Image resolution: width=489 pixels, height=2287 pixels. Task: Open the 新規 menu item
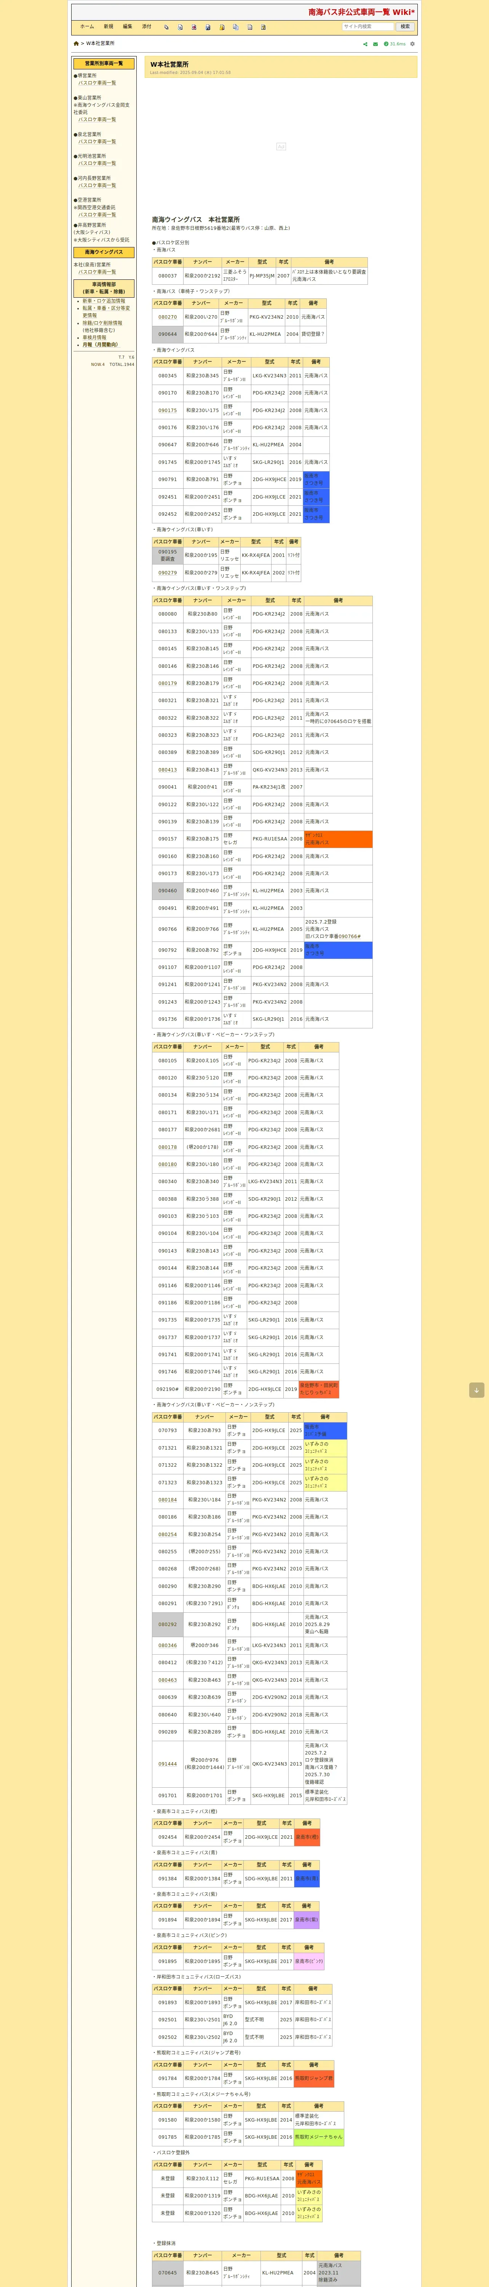(x=108, y=27)
